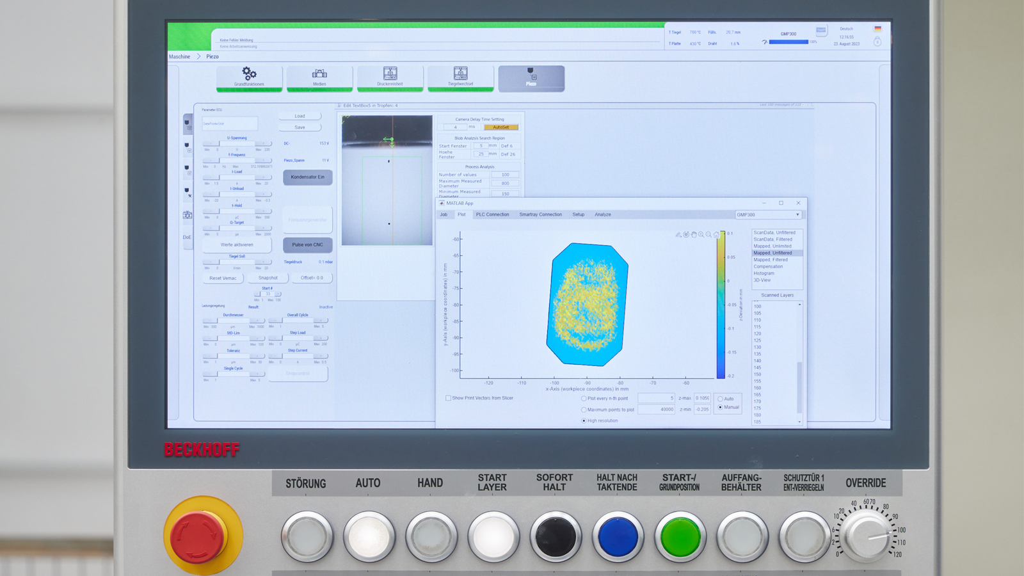Click the home reset-view plot icon
The width and height of the screenshot is (1024, 576).
(x=716, y=235)
